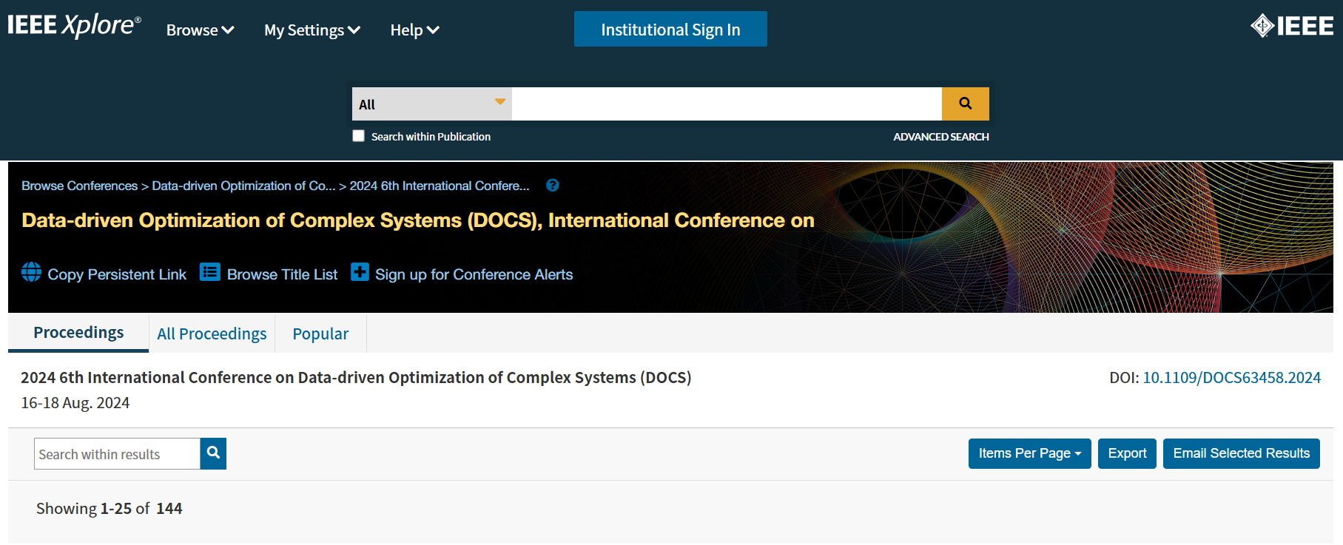Click the conference alerts plus icon
Viewport: 1343px width, 545px height.
(x=360, y=273)
